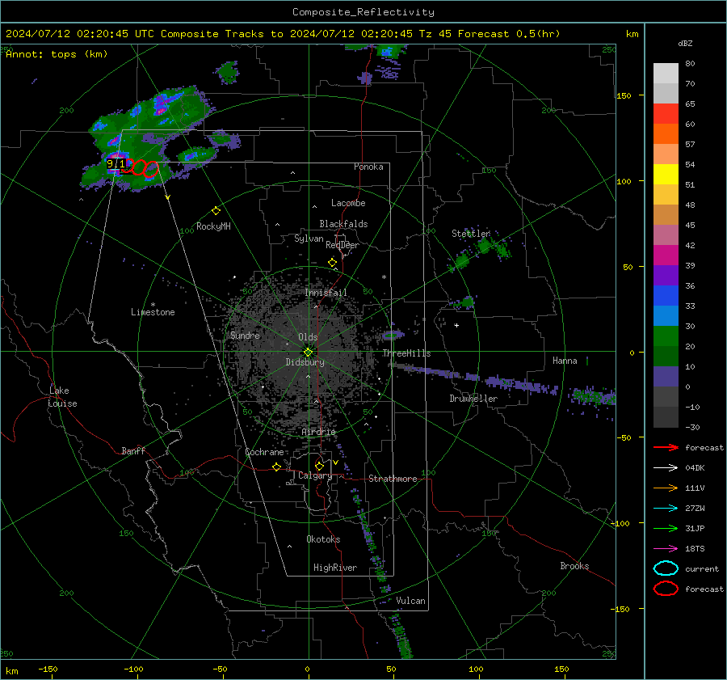Screen dimensions: 727x680
Task: Click the dBZ heading above the color scale
Action: pyautogui.click(x=685, y=43)
